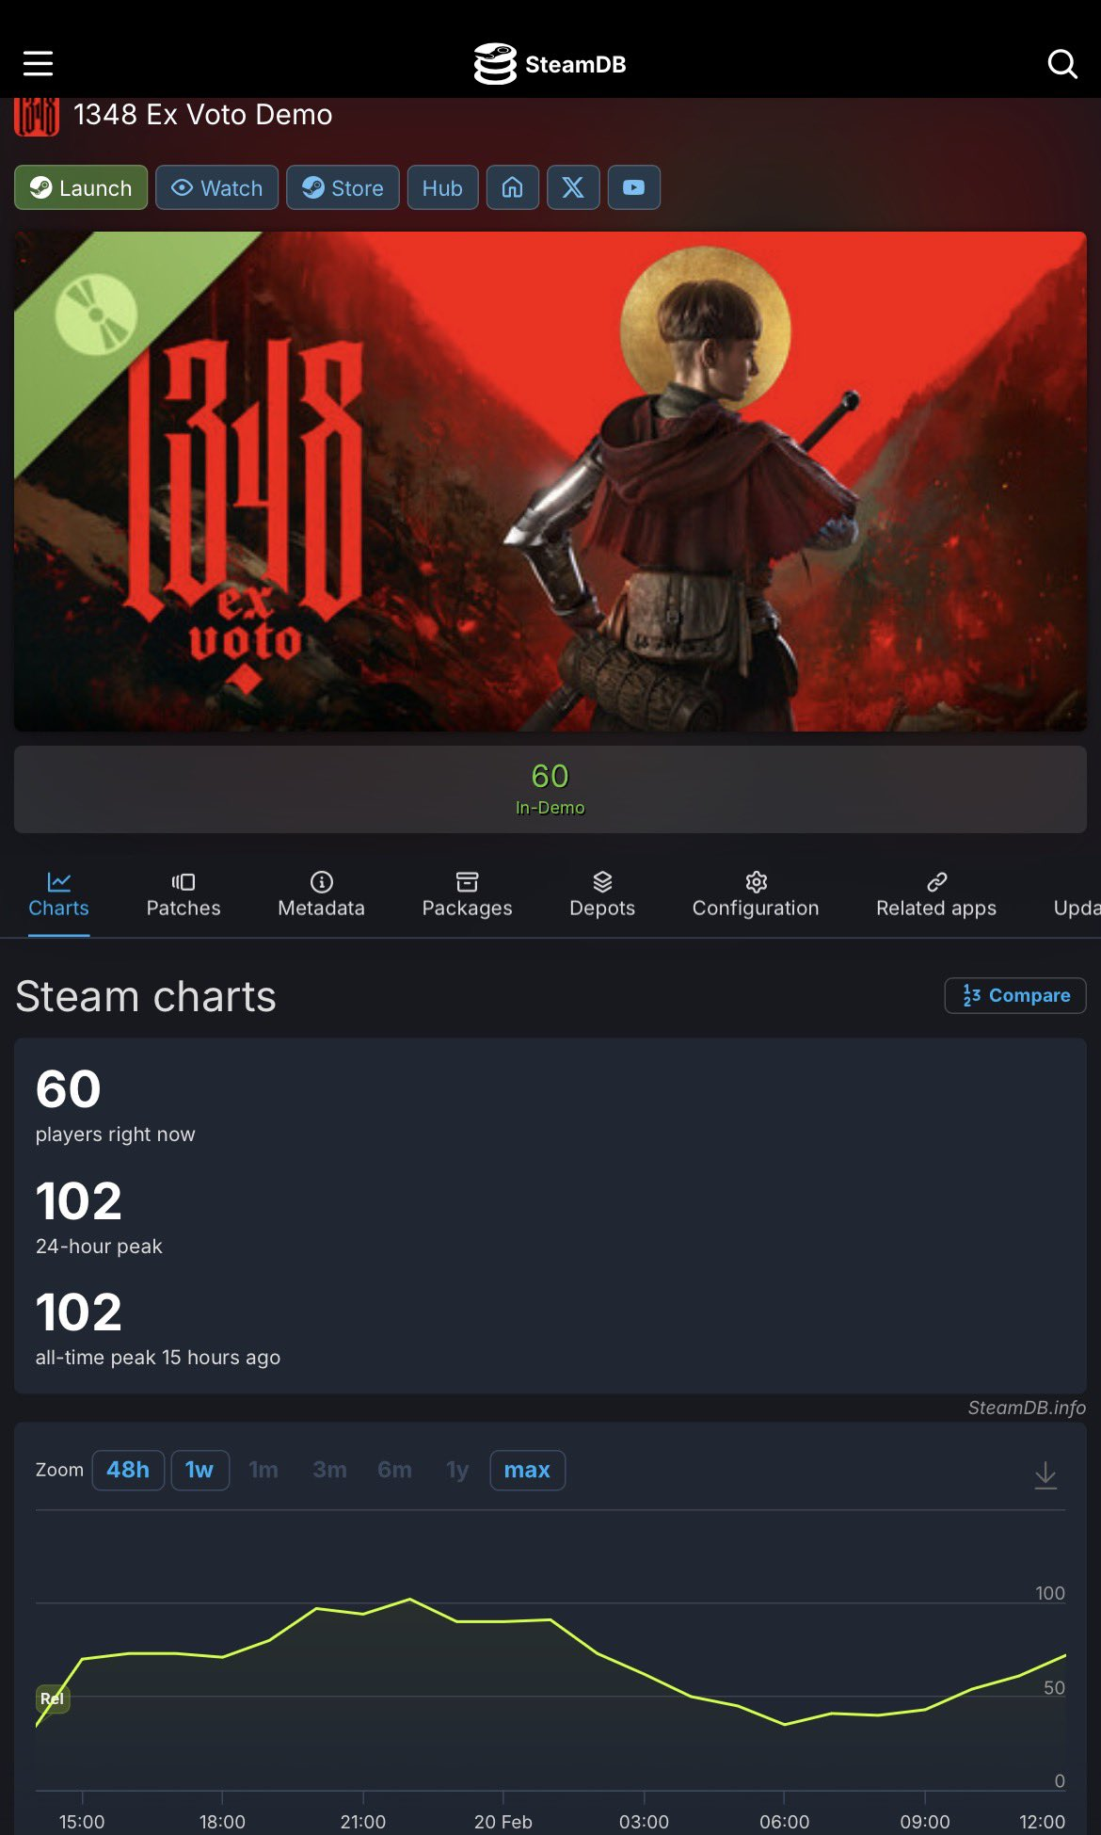Open the community Hub button
Screen dimensions: 1101x1835
point(442,187)
